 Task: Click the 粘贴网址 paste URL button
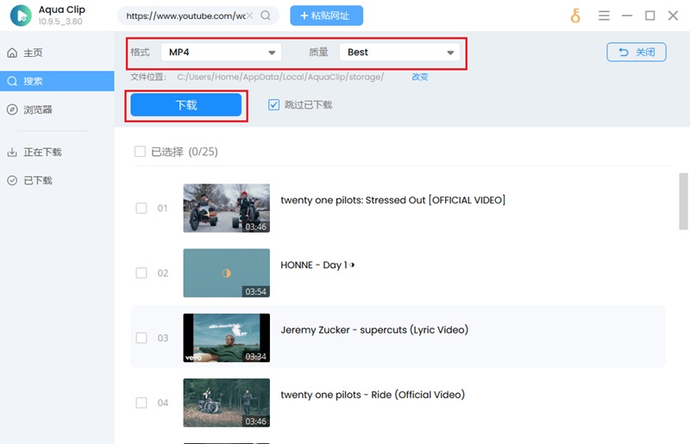tap(327, 16)
